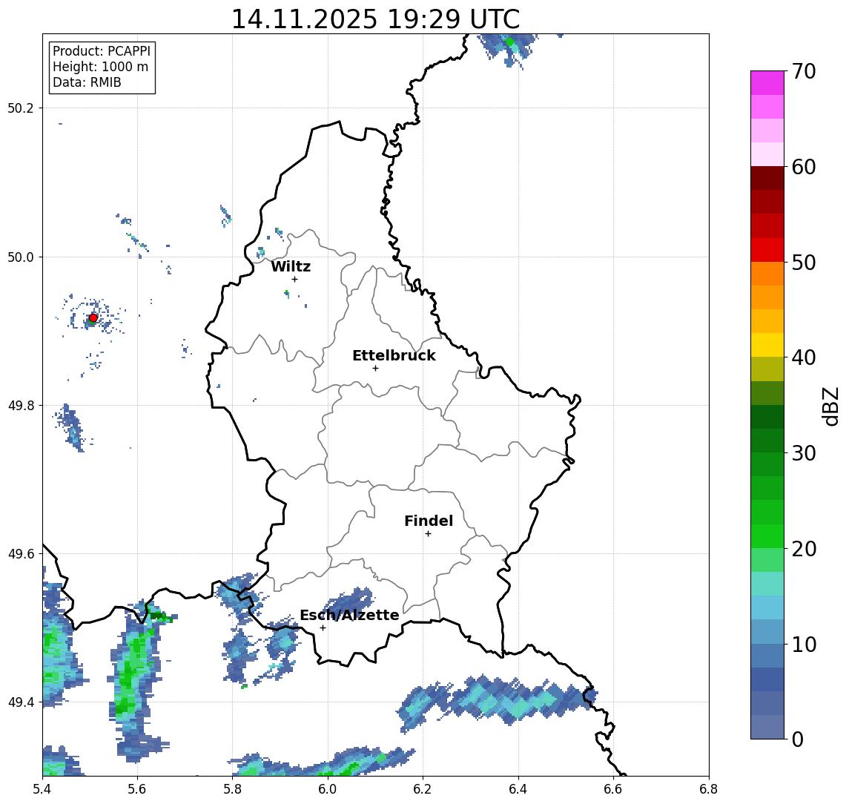The height and width of the screenshot is (804, 849).
Task: Click the Wiltz location cross marker
Action: (294, 279)
